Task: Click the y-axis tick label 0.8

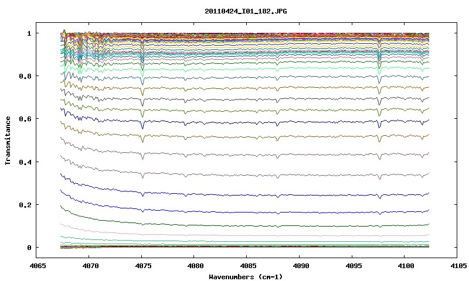Action: (x=25, y=76)
